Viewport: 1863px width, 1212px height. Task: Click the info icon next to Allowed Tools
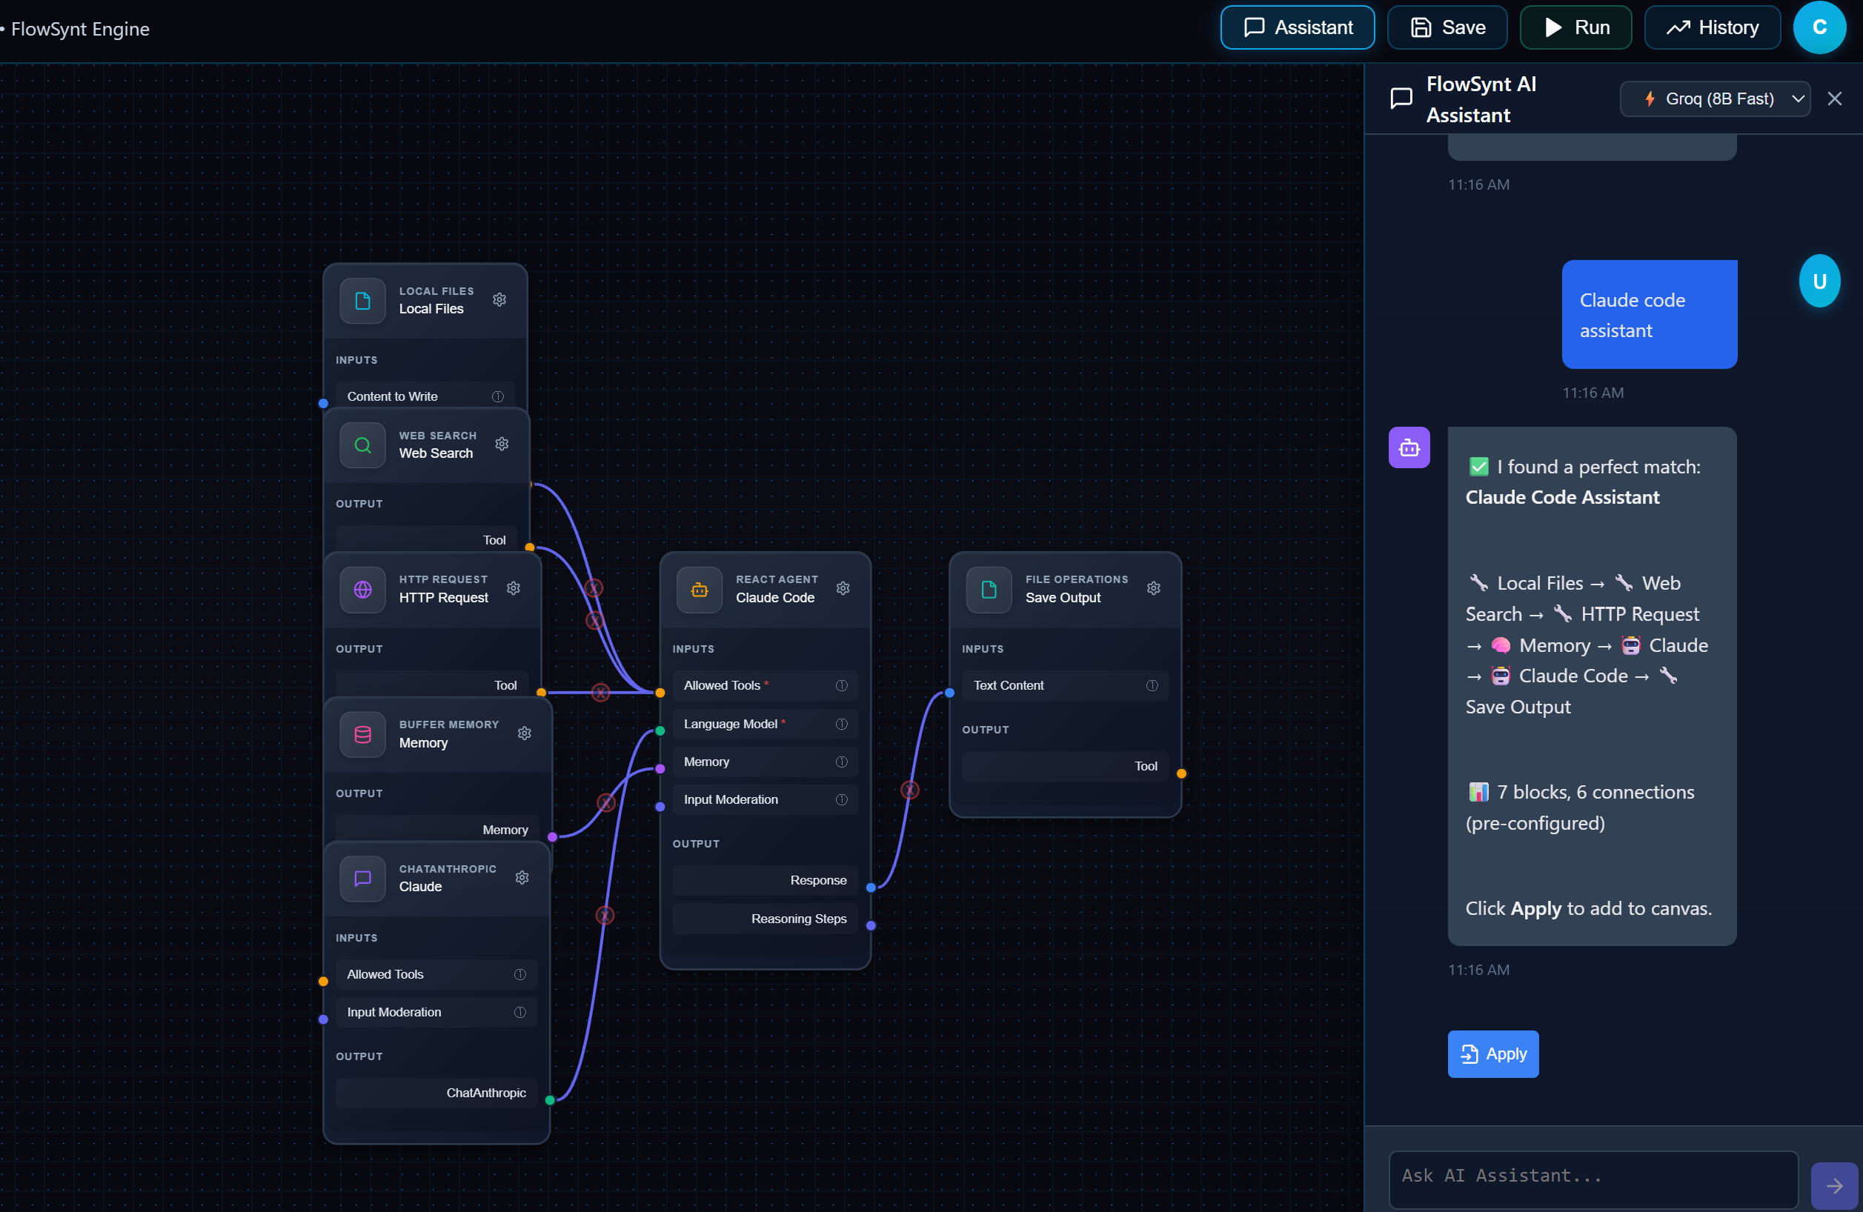click(843, 685)
